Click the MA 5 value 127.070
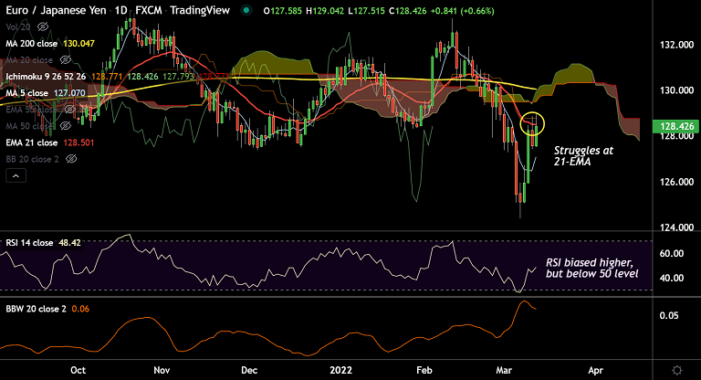 click(69, 93)
